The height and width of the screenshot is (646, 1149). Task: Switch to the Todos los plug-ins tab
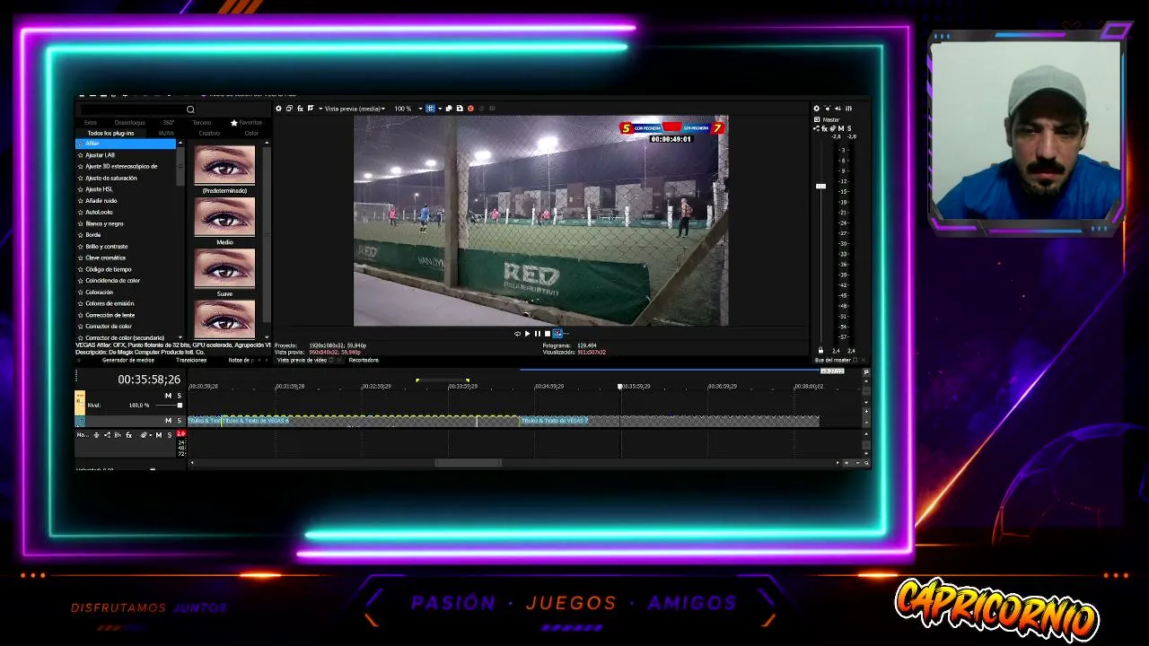[110, 134]
